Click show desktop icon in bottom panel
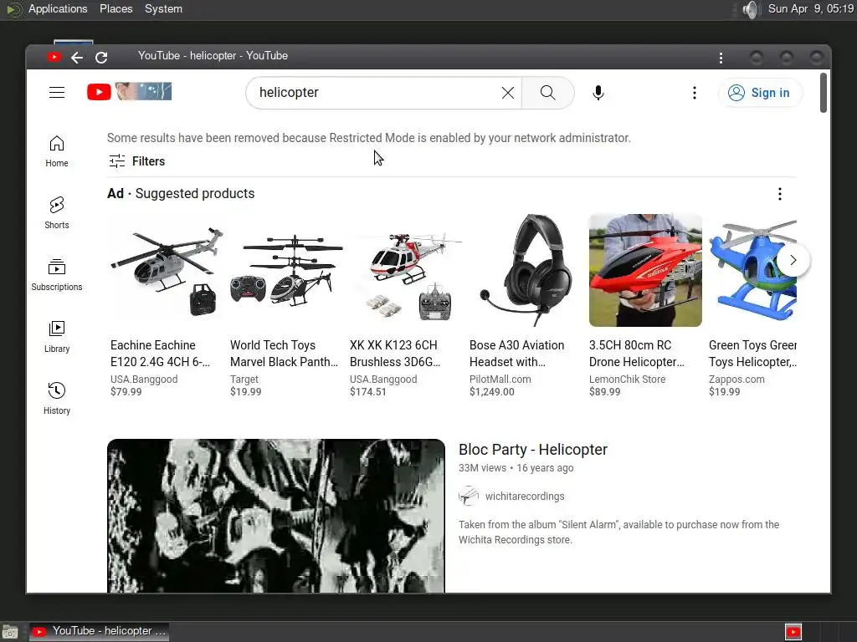 tap(10, 632)
